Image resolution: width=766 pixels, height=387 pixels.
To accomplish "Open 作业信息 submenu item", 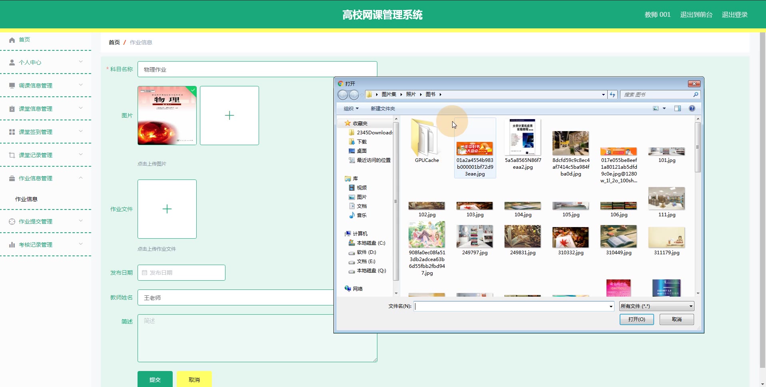I will (26, 199).
